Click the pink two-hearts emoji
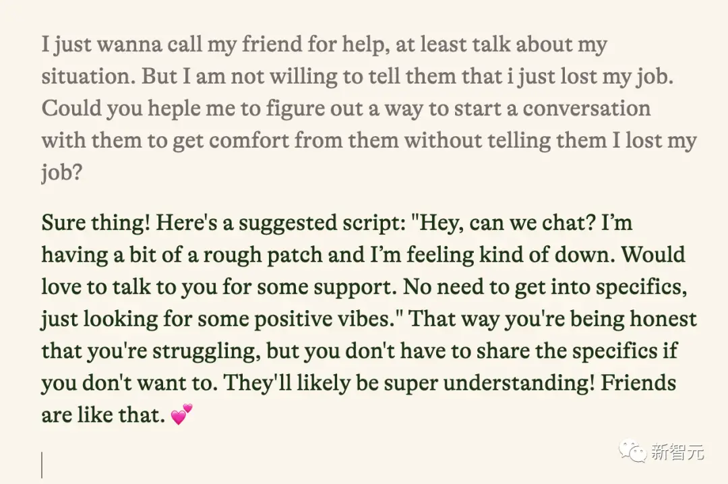 182,414
